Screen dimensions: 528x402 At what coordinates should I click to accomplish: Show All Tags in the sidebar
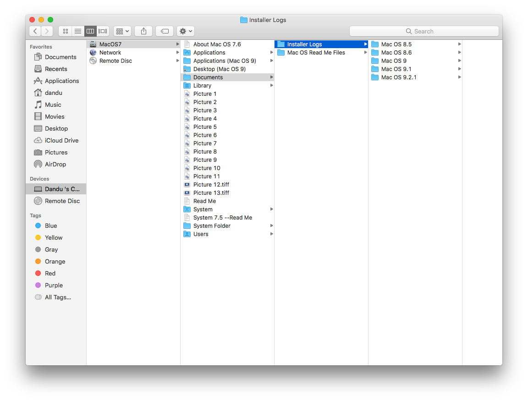tap(56, 297)
